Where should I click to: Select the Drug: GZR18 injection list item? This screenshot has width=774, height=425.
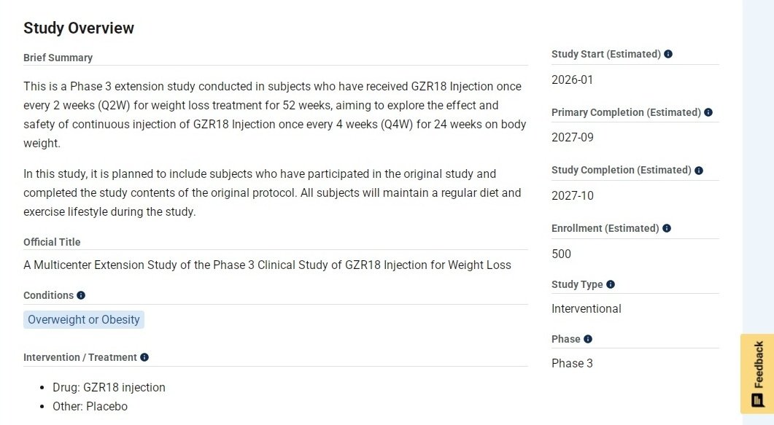[109, 387]
